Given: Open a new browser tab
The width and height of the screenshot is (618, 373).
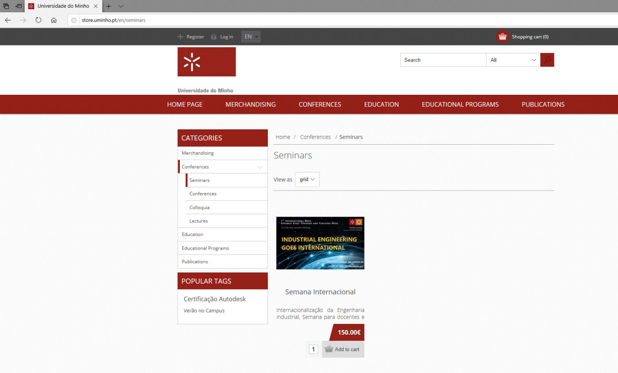Looking at the screenshot, I should [x=108, y=6].
